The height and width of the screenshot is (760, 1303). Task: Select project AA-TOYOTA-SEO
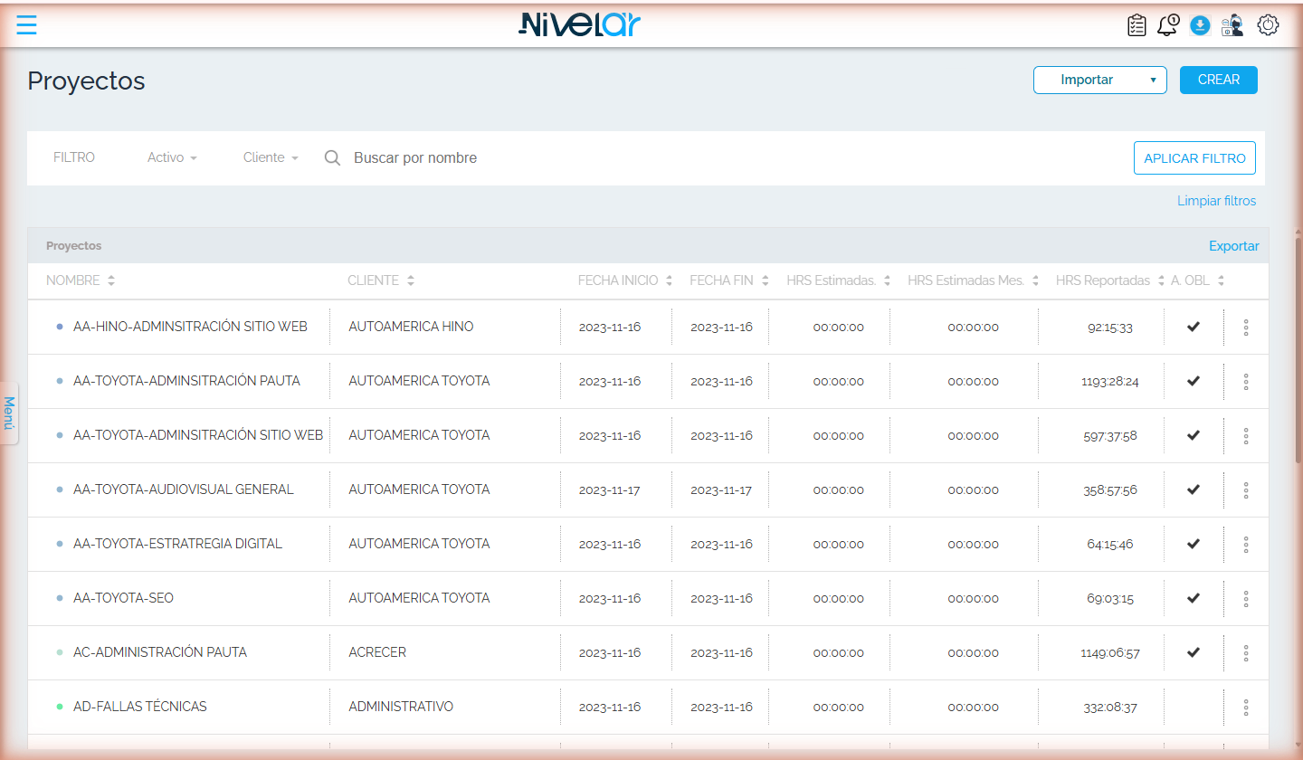coord(123,598)
